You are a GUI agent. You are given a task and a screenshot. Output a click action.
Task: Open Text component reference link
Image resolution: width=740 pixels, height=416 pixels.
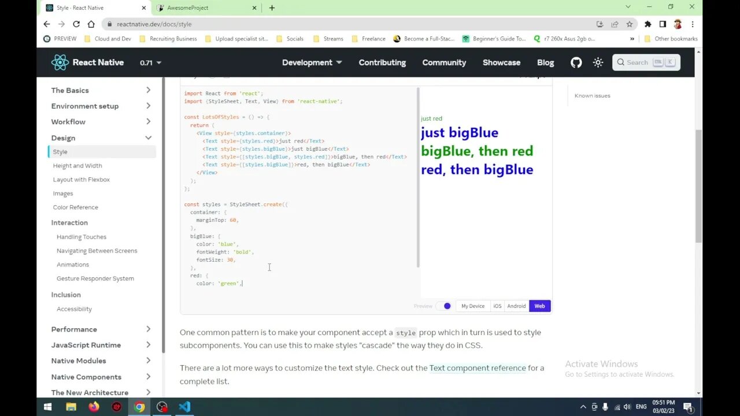tap(478, 367)
